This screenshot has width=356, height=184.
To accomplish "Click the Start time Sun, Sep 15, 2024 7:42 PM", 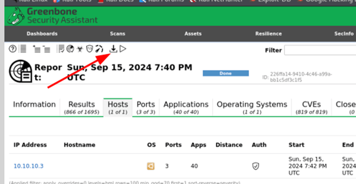I will (x=308, y=166).
